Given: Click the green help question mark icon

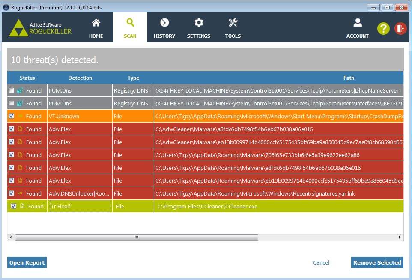Looking at the screenshot, I should point(383,28).
